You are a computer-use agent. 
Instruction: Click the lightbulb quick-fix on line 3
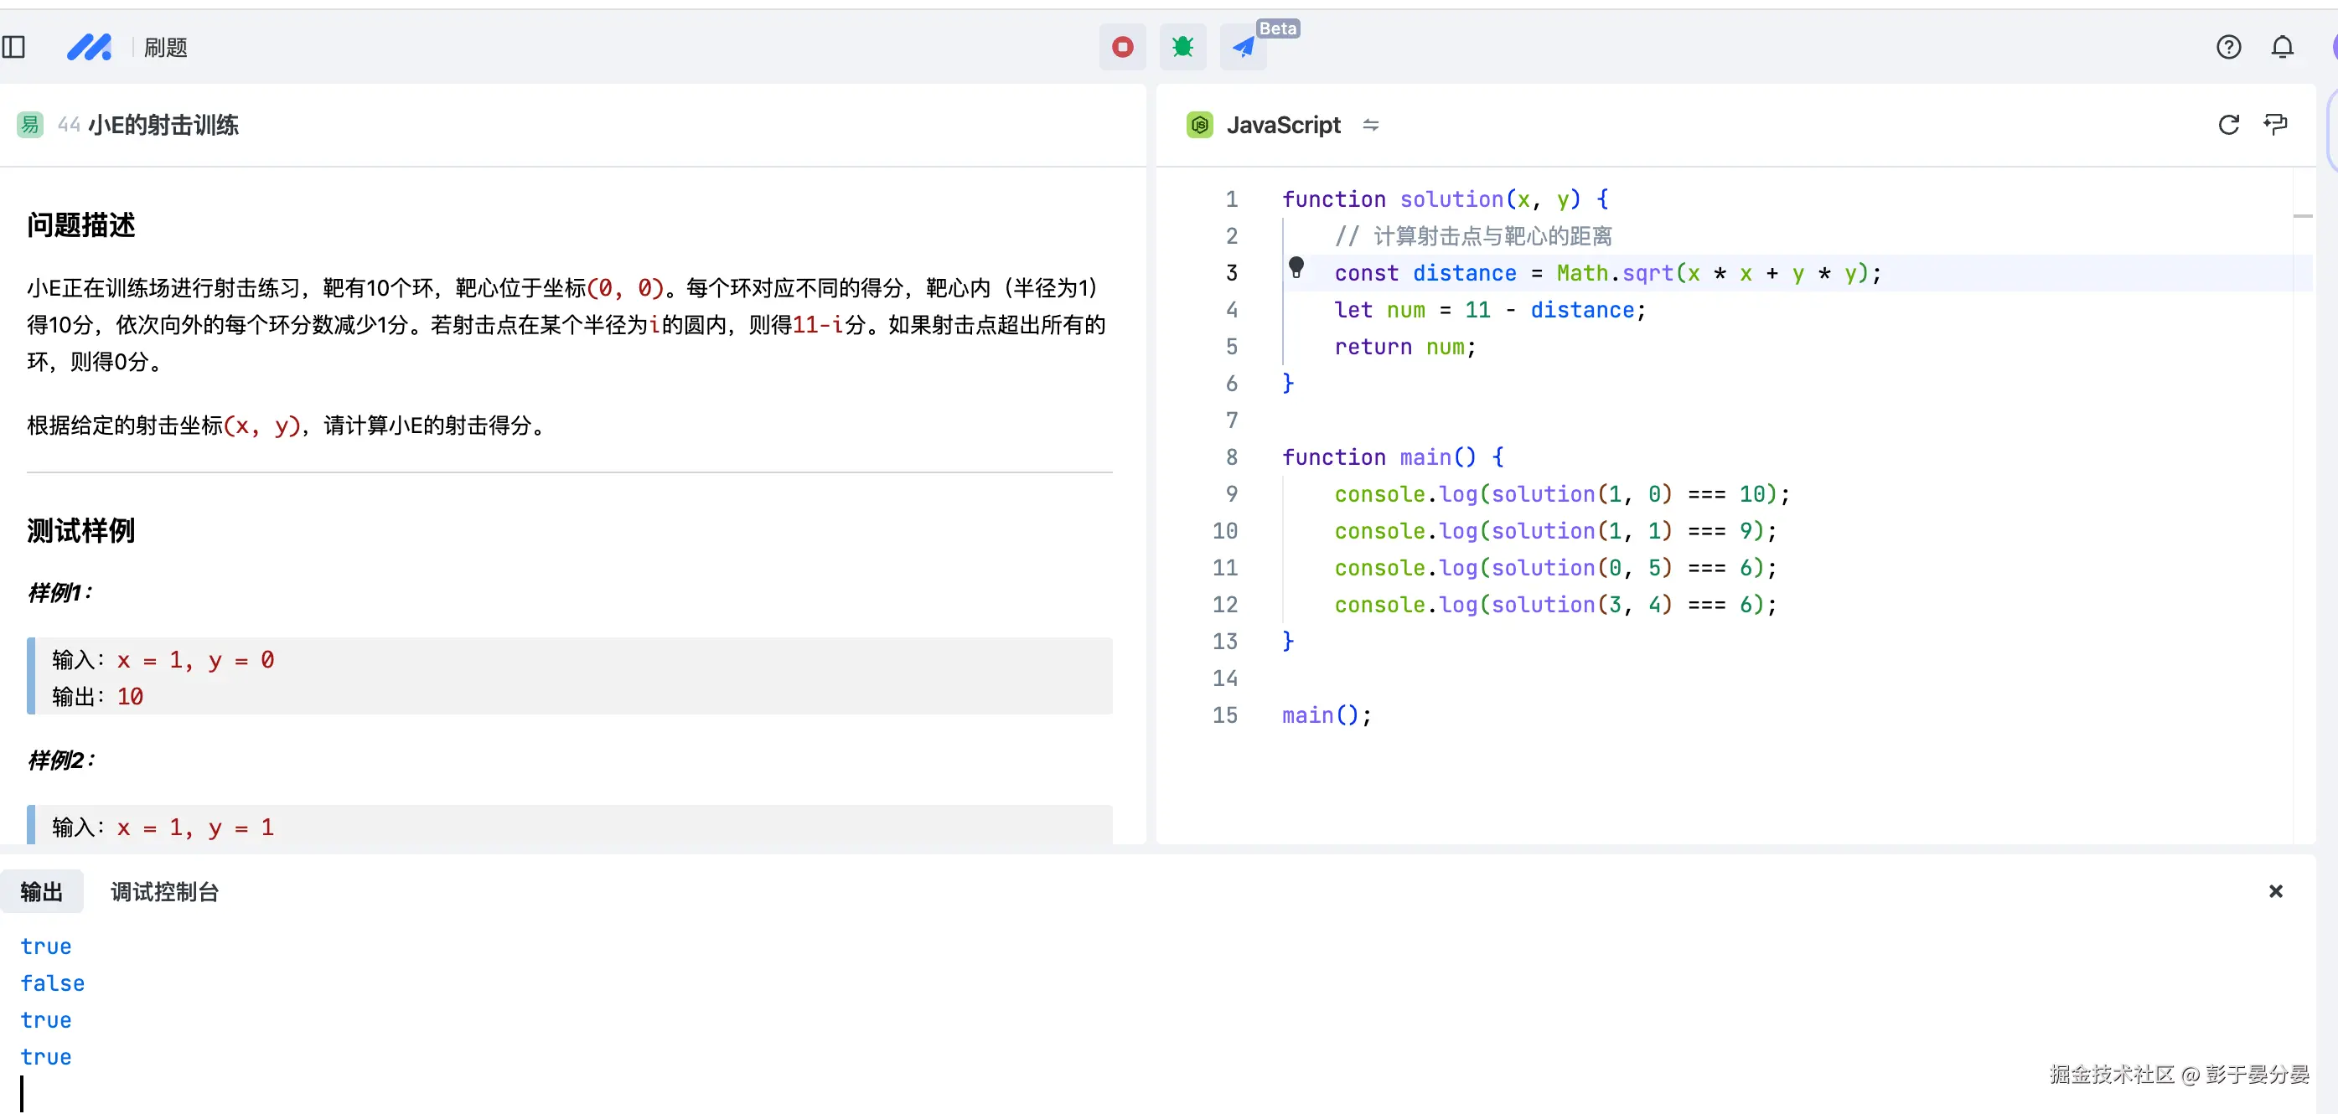pyautogui.click(x=1296, y=268)
